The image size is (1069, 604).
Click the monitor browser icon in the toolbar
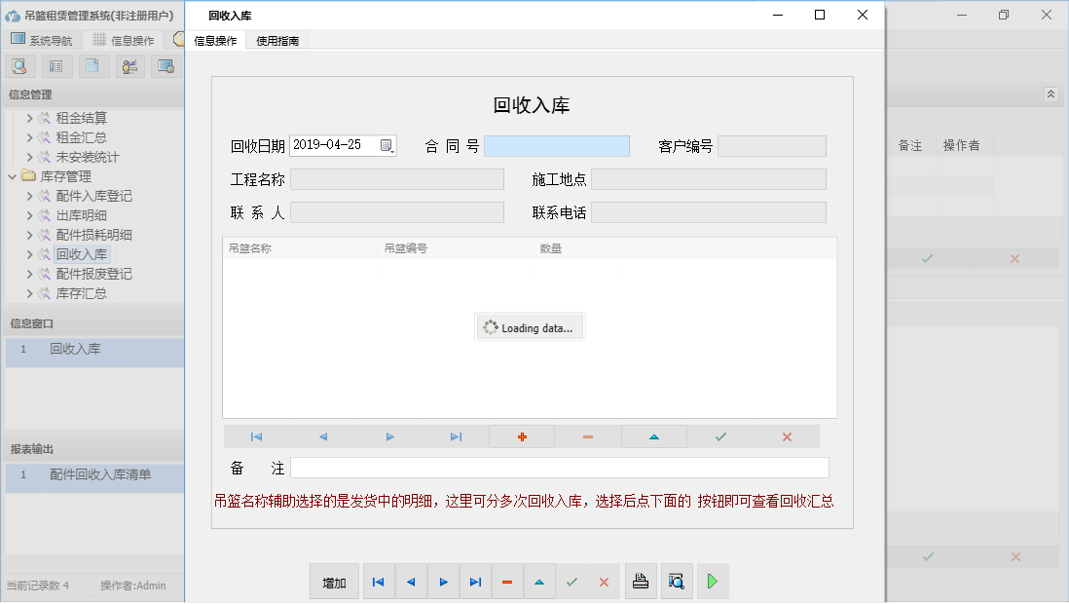[166, 65]
